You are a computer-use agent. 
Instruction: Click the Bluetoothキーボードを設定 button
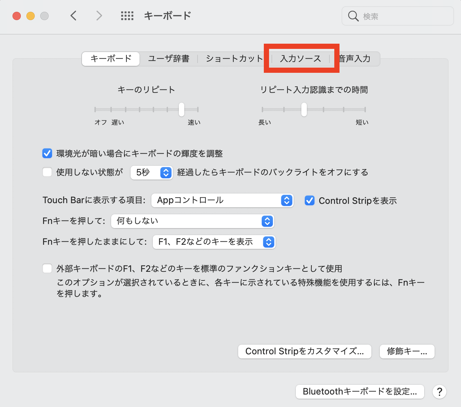tap(360, 391)
